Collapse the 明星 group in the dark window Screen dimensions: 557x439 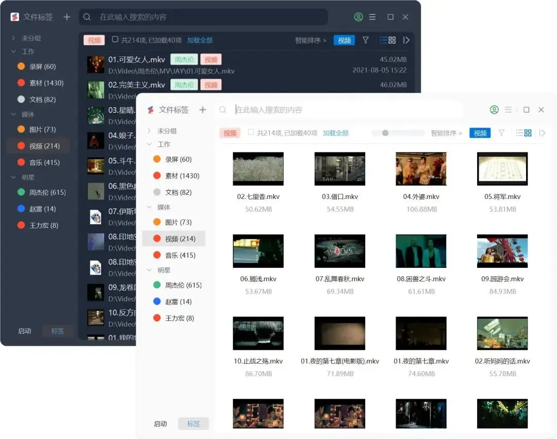pos(13,177)
